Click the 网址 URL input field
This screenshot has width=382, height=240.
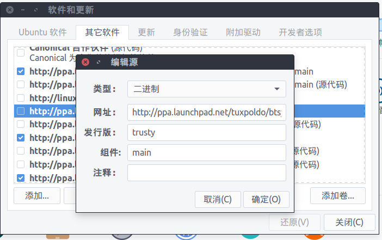pyautogui.click(x=207, y=112)
